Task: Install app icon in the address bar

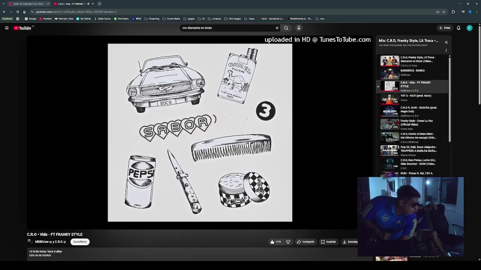Action: click(437, 12)
